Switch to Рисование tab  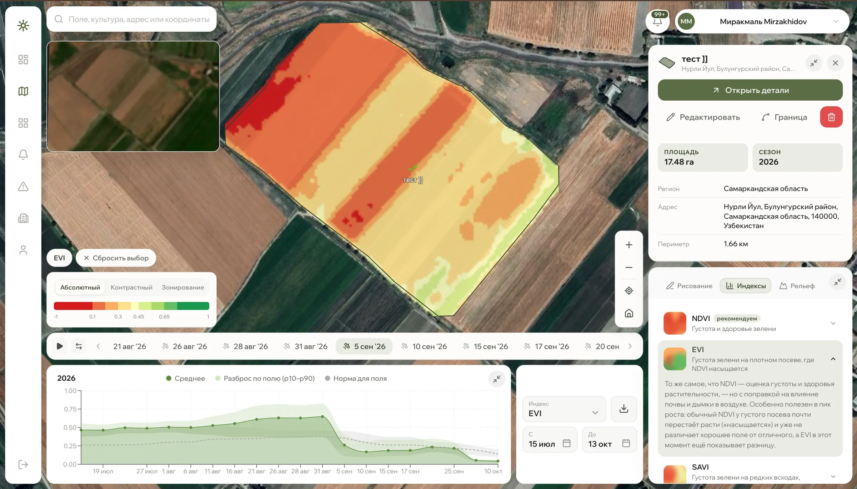point(689,286)
